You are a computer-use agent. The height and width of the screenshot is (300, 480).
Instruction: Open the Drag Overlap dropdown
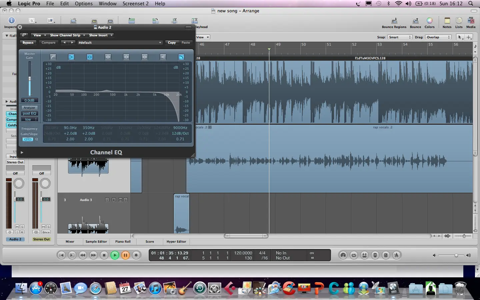[x=438, y=37]
